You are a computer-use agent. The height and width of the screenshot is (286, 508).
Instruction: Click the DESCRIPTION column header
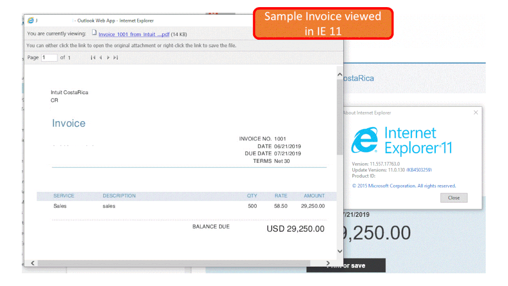click(119, 196)
